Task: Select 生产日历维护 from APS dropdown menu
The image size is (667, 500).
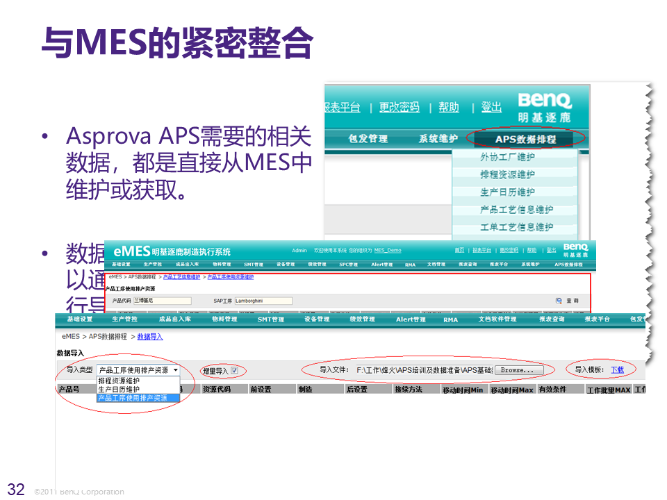Action: (x=507, y=192)
